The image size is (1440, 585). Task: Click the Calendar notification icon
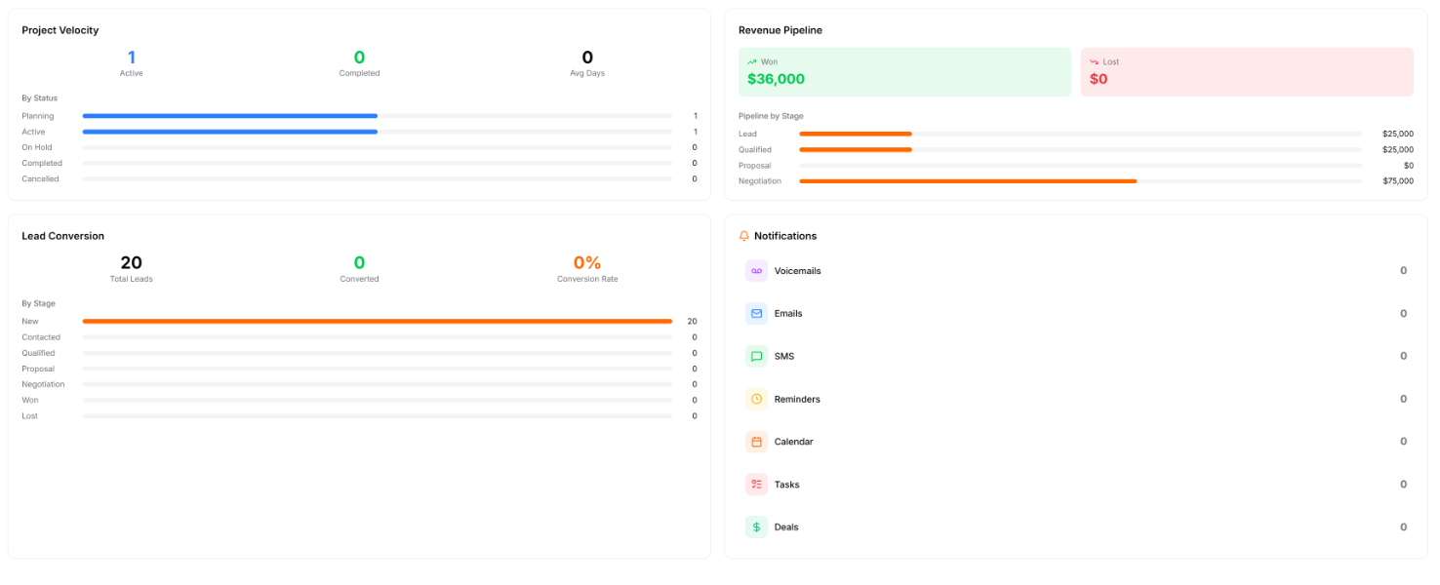[756, 442]
